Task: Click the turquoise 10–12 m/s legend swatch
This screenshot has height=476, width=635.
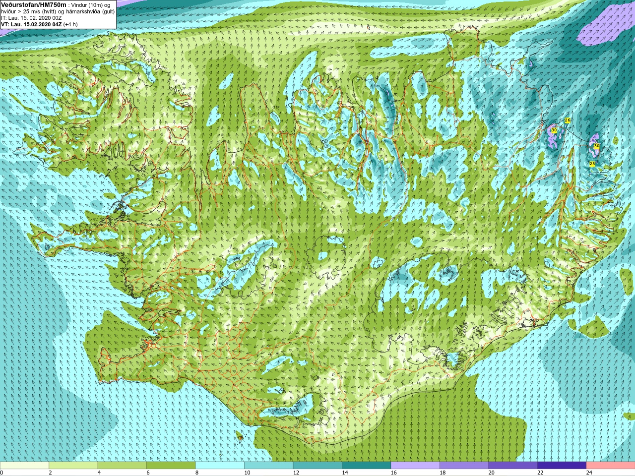Action: pyautogui.click(x=268, y=466)
